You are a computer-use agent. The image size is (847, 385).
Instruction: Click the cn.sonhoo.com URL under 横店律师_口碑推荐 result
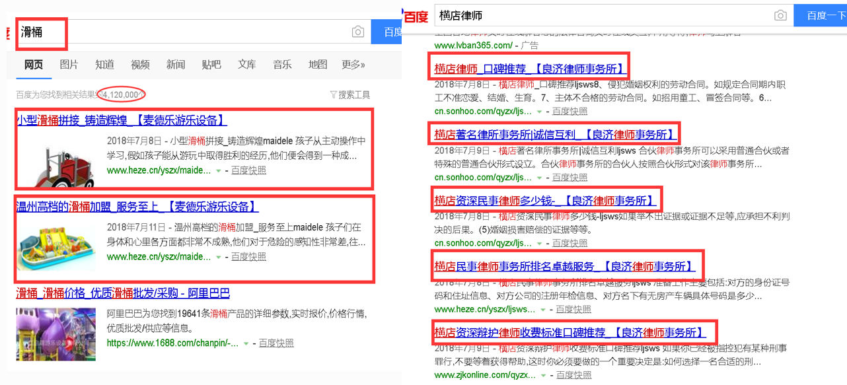483,111
